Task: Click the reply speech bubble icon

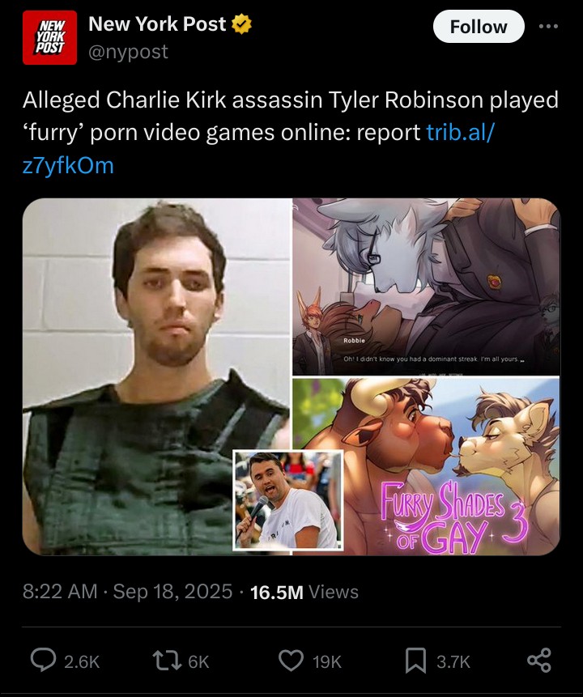Action: point(43,659)
